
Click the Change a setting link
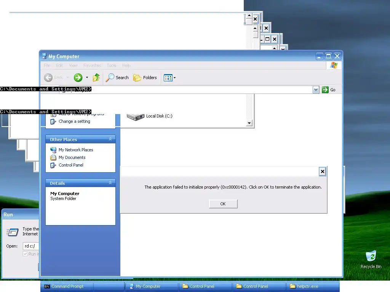pyautogui.click(x=74, y=121)
